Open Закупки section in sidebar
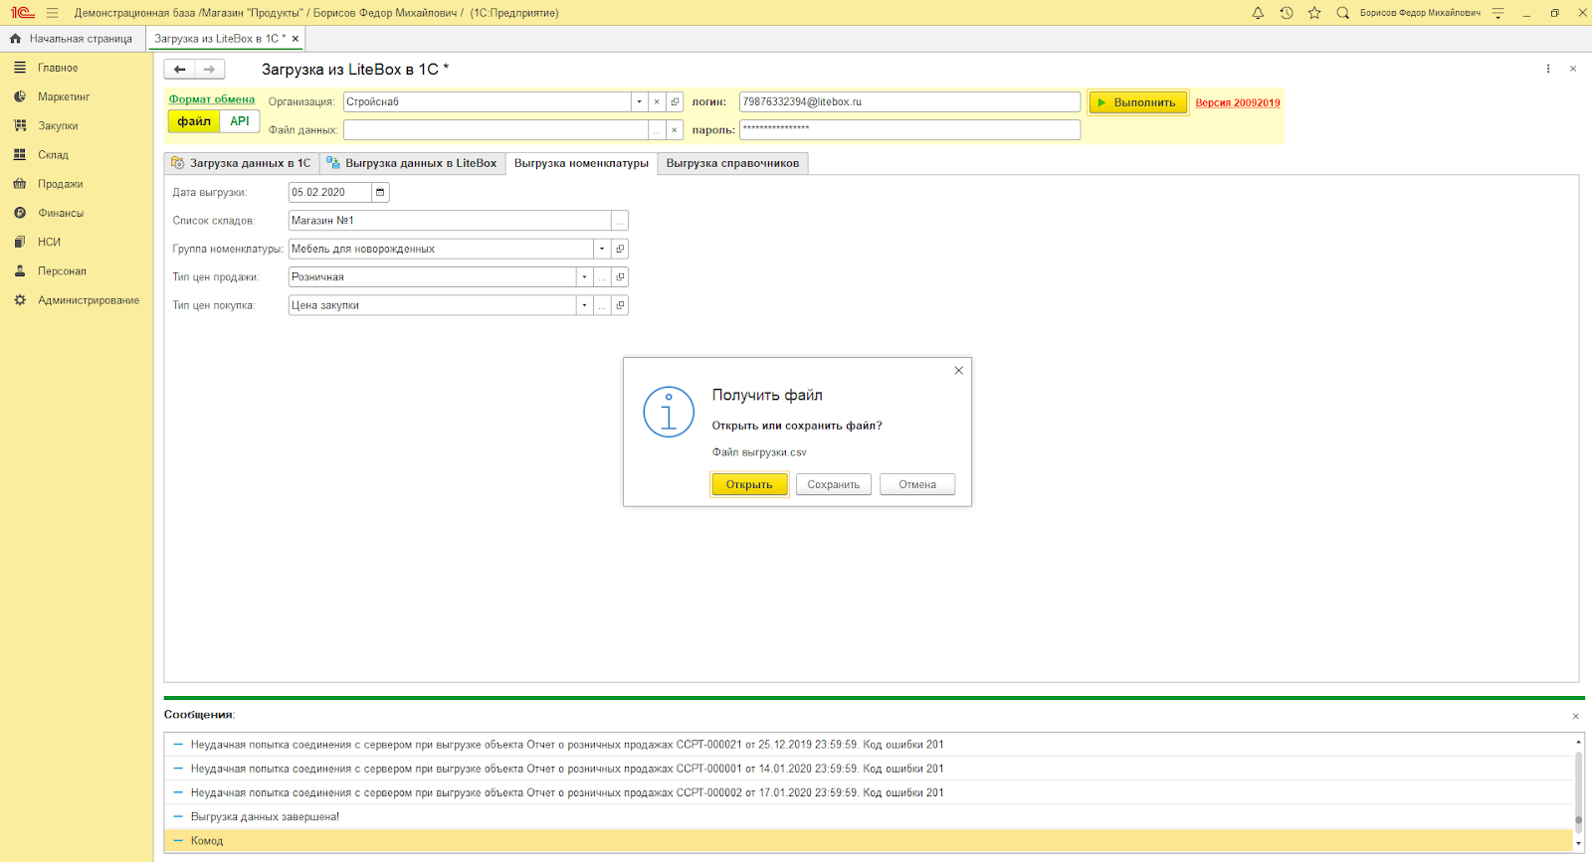 [x=58, y=126]
